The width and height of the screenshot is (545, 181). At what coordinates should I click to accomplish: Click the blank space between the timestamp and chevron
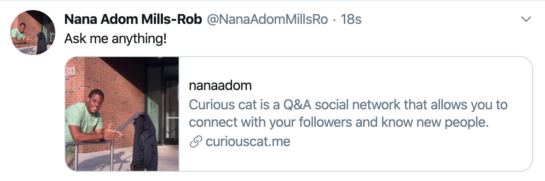pyautogui.click(x=441, y=19)
